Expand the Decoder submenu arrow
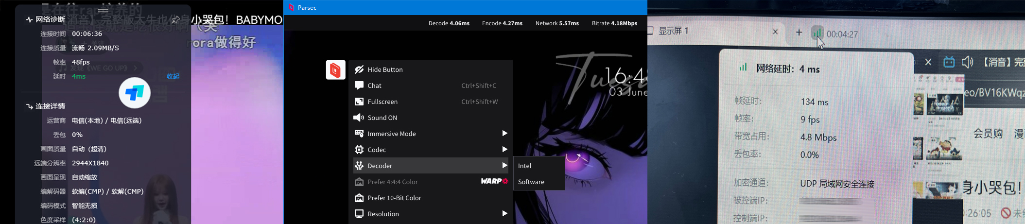The height and width of the screenshot is (224, 1025). (x=504, y=165)
